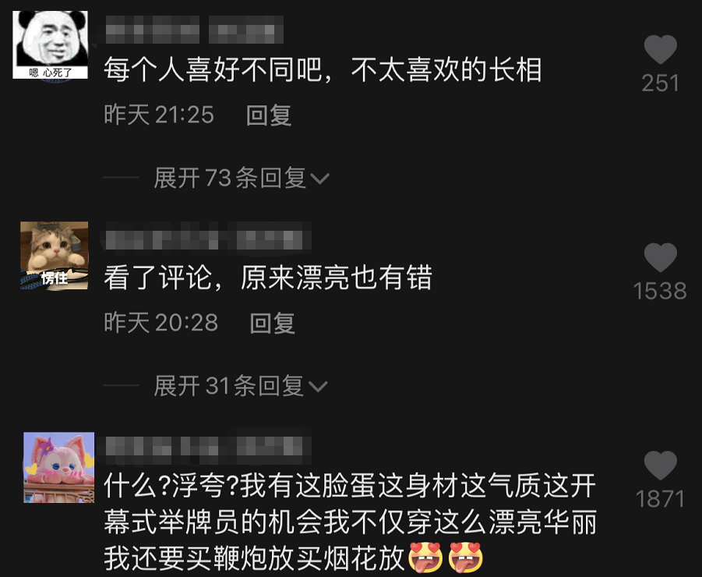Open the pink fox plush avatar profile
The width and height of the screenshot is (702, 577).
(58, 467)
